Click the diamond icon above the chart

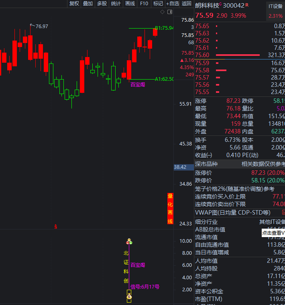point(162,12)
